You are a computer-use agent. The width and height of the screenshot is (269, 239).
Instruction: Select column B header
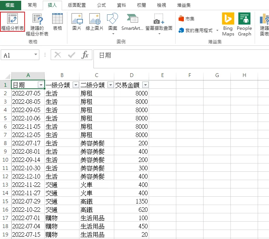(x=62, y=76)
